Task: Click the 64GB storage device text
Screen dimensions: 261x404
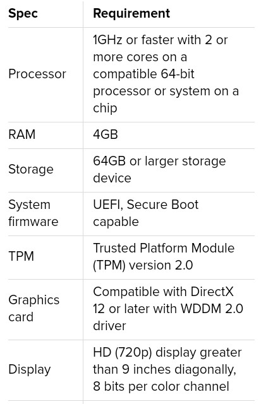Action: coord(159,169)
